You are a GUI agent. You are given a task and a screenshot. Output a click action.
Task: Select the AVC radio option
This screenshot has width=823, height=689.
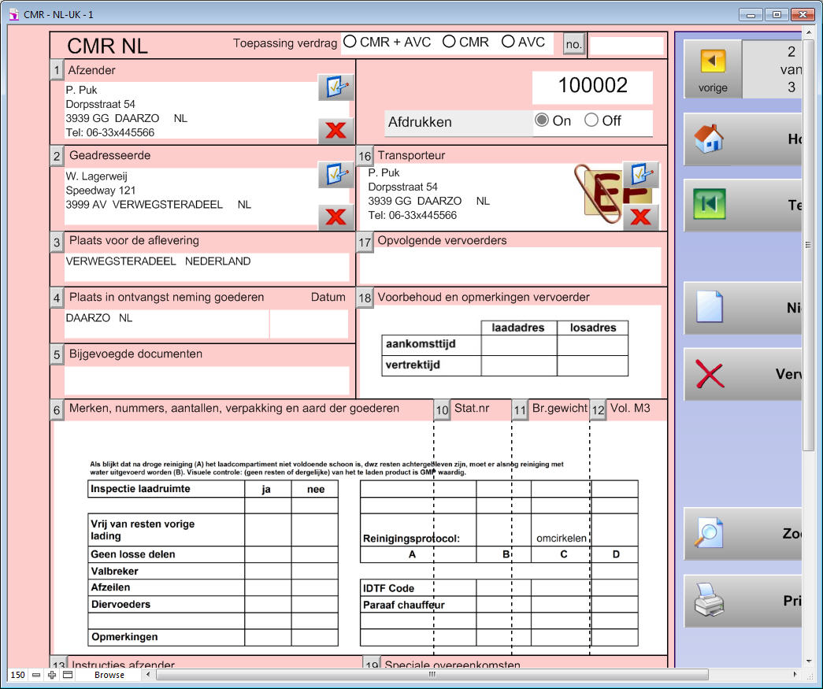point(508,43)
